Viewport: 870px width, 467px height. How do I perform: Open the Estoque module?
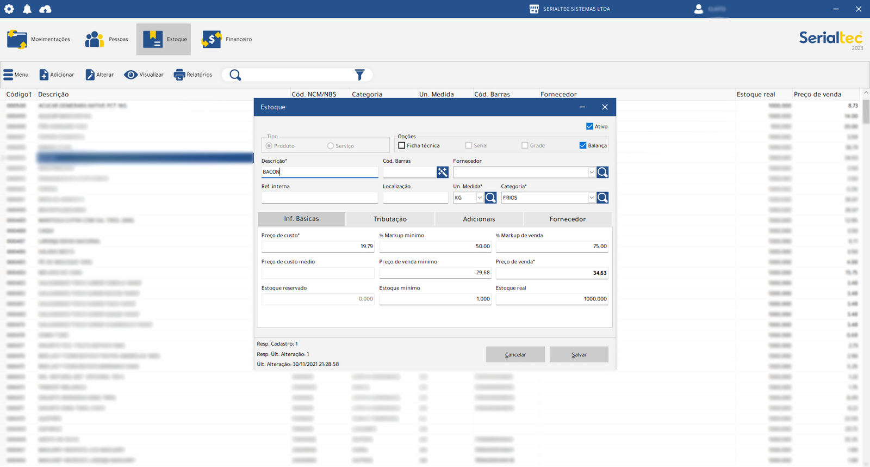164,39
